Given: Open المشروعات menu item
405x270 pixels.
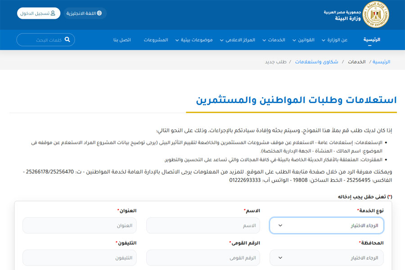Looking at the screenshot, I should click(x=156, y=40).
